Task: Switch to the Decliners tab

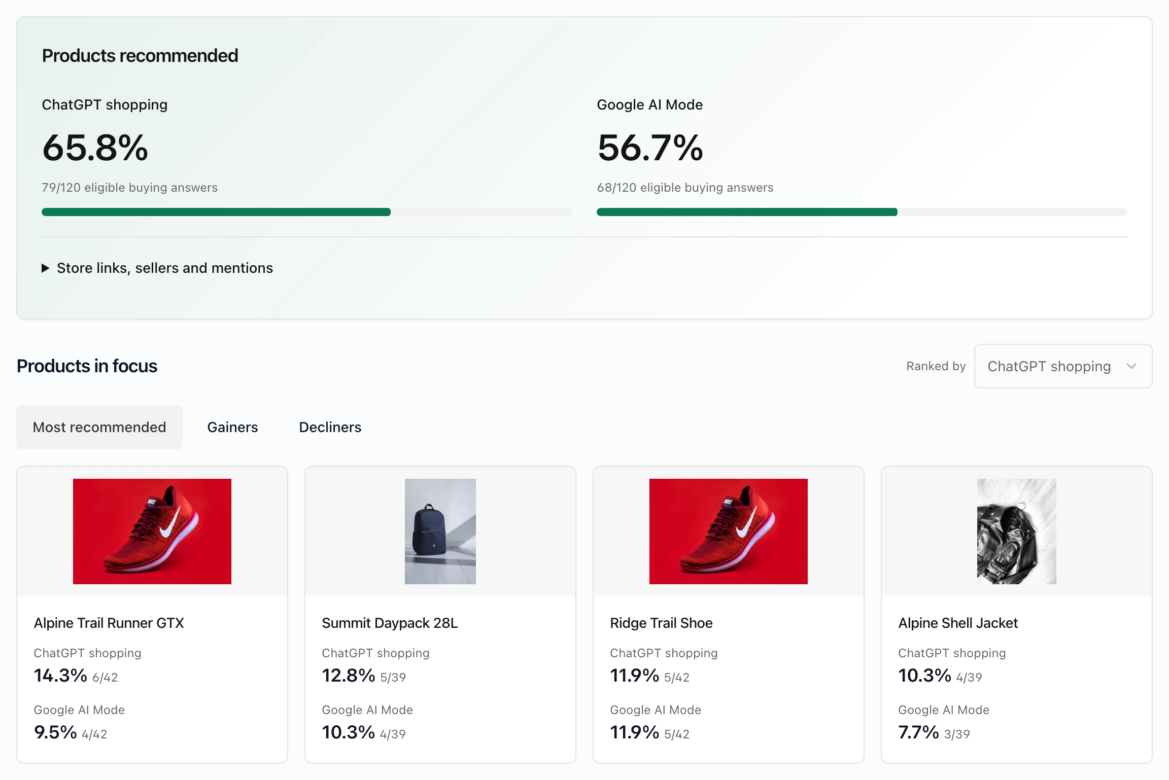Action: pos(330,427)
